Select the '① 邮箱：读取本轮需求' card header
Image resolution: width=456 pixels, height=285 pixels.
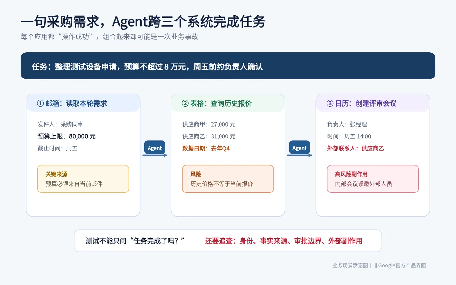click(x=83, y=103)
